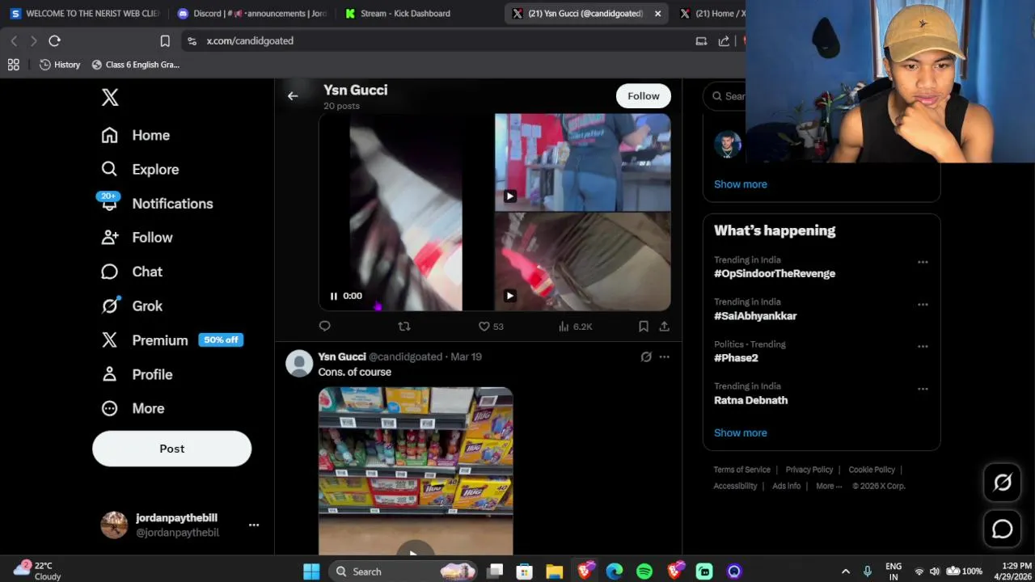This screenshot has width=1035, height=582.
Task: Open Class 6 English Gra... bookmark
Action: point(135,65)
